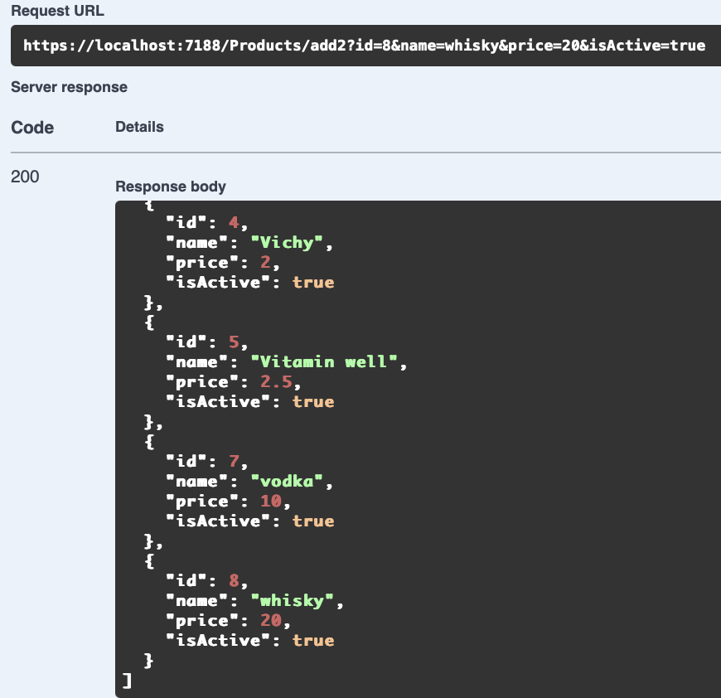Image resolution: width=721 pixels, height=698 pixels.
Task: Click the "id": 5 line
Action: [x=207, y=342]
